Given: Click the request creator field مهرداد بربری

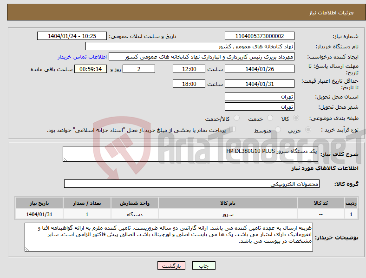Looking at the screenshot, I should (202, 57).
